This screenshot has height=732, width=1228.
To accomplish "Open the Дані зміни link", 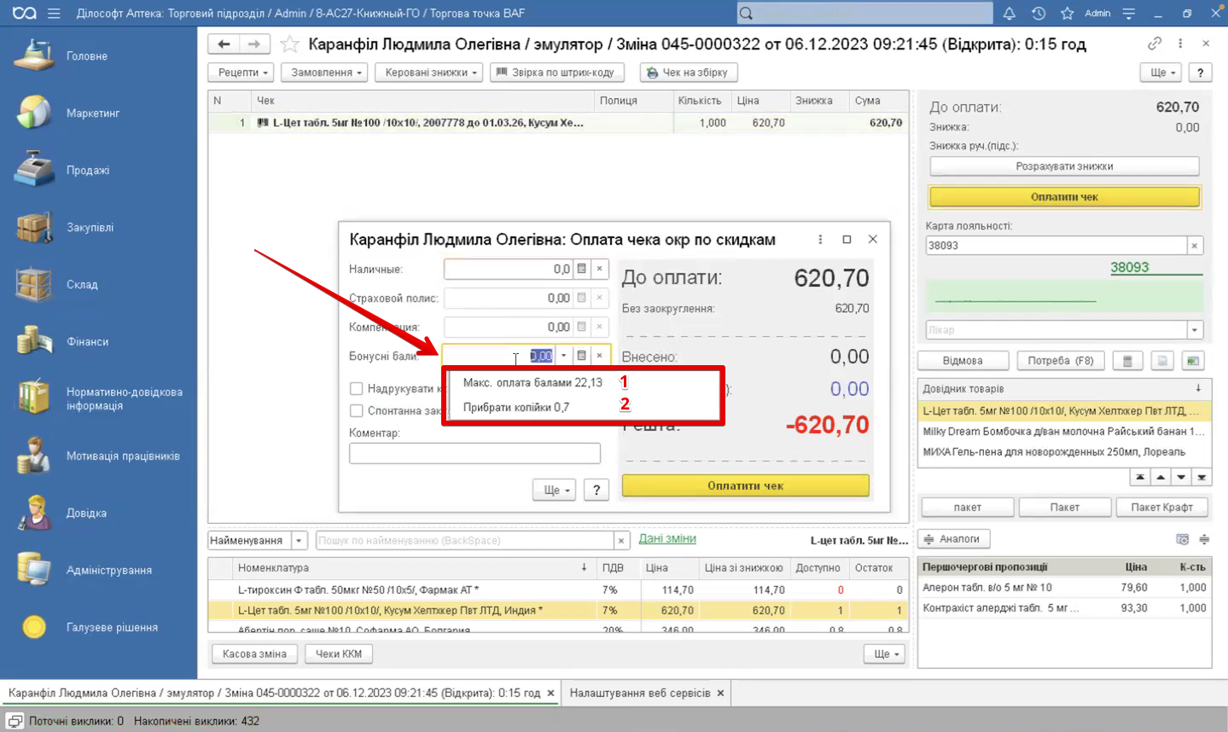I will (666, 538).
